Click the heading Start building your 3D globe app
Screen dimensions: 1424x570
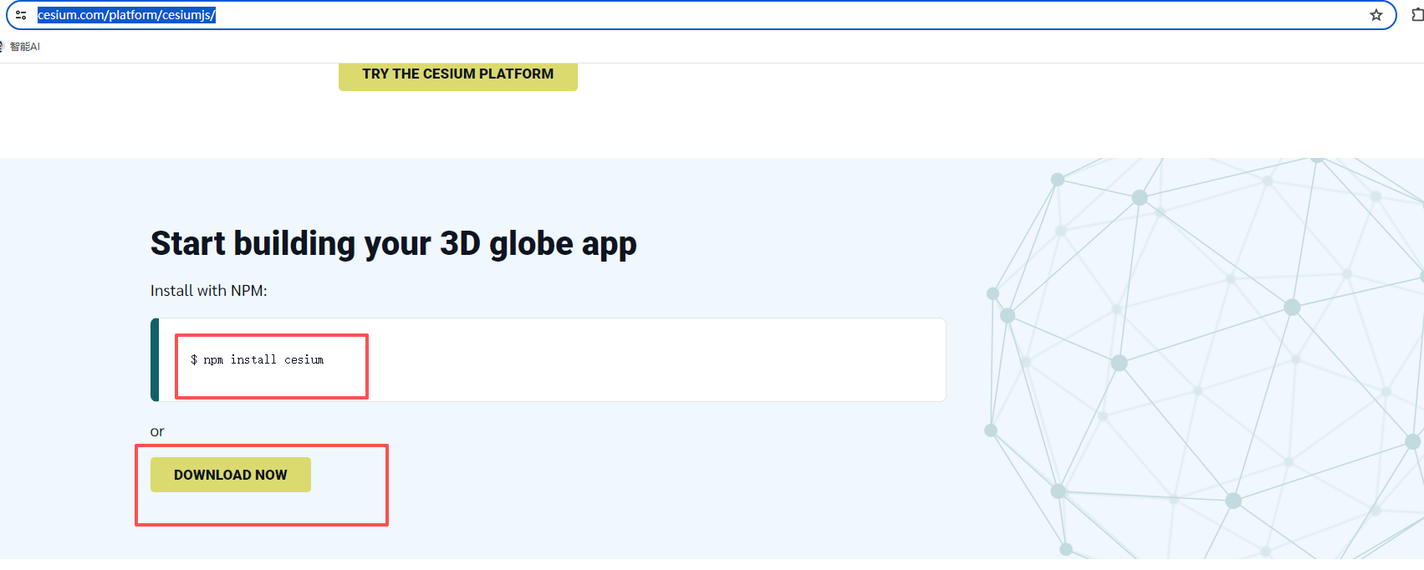[393, 244]
